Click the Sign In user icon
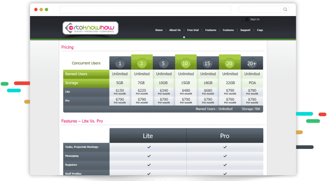Viewport: 327px width, 181px height. pos(247,19)
